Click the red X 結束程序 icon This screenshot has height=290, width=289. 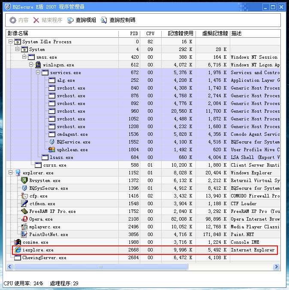(36, 20)
